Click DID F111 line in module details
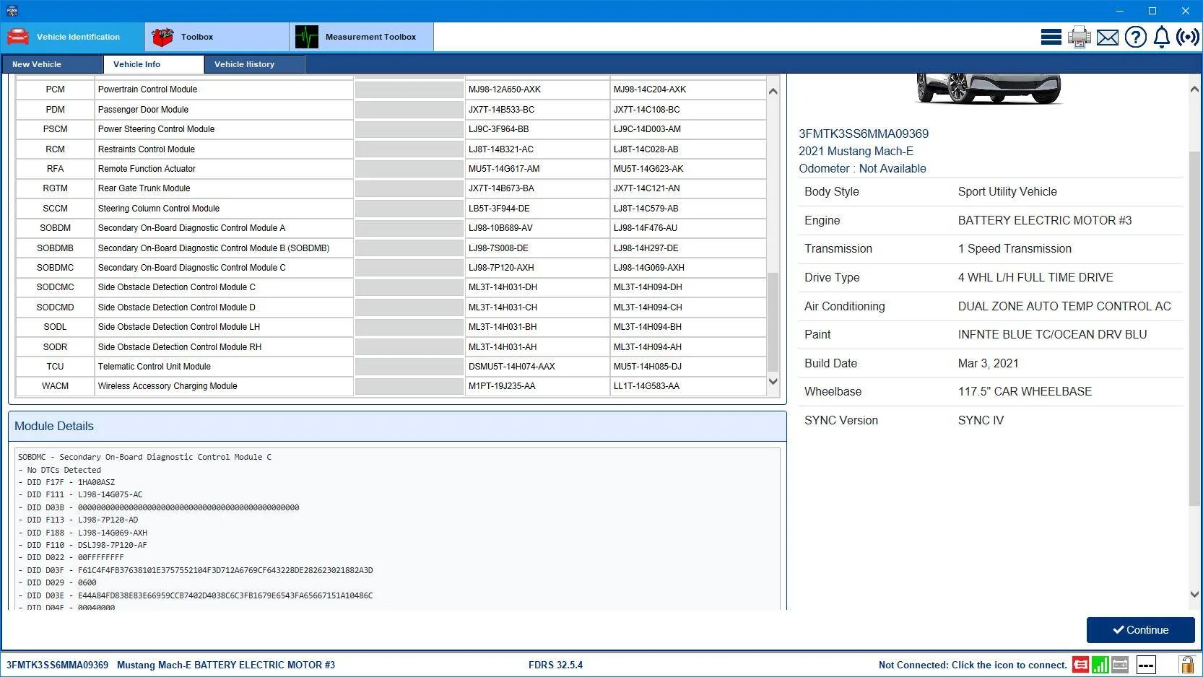The height and width of the screenshot is (677, 1203). [x=80, y=495]
